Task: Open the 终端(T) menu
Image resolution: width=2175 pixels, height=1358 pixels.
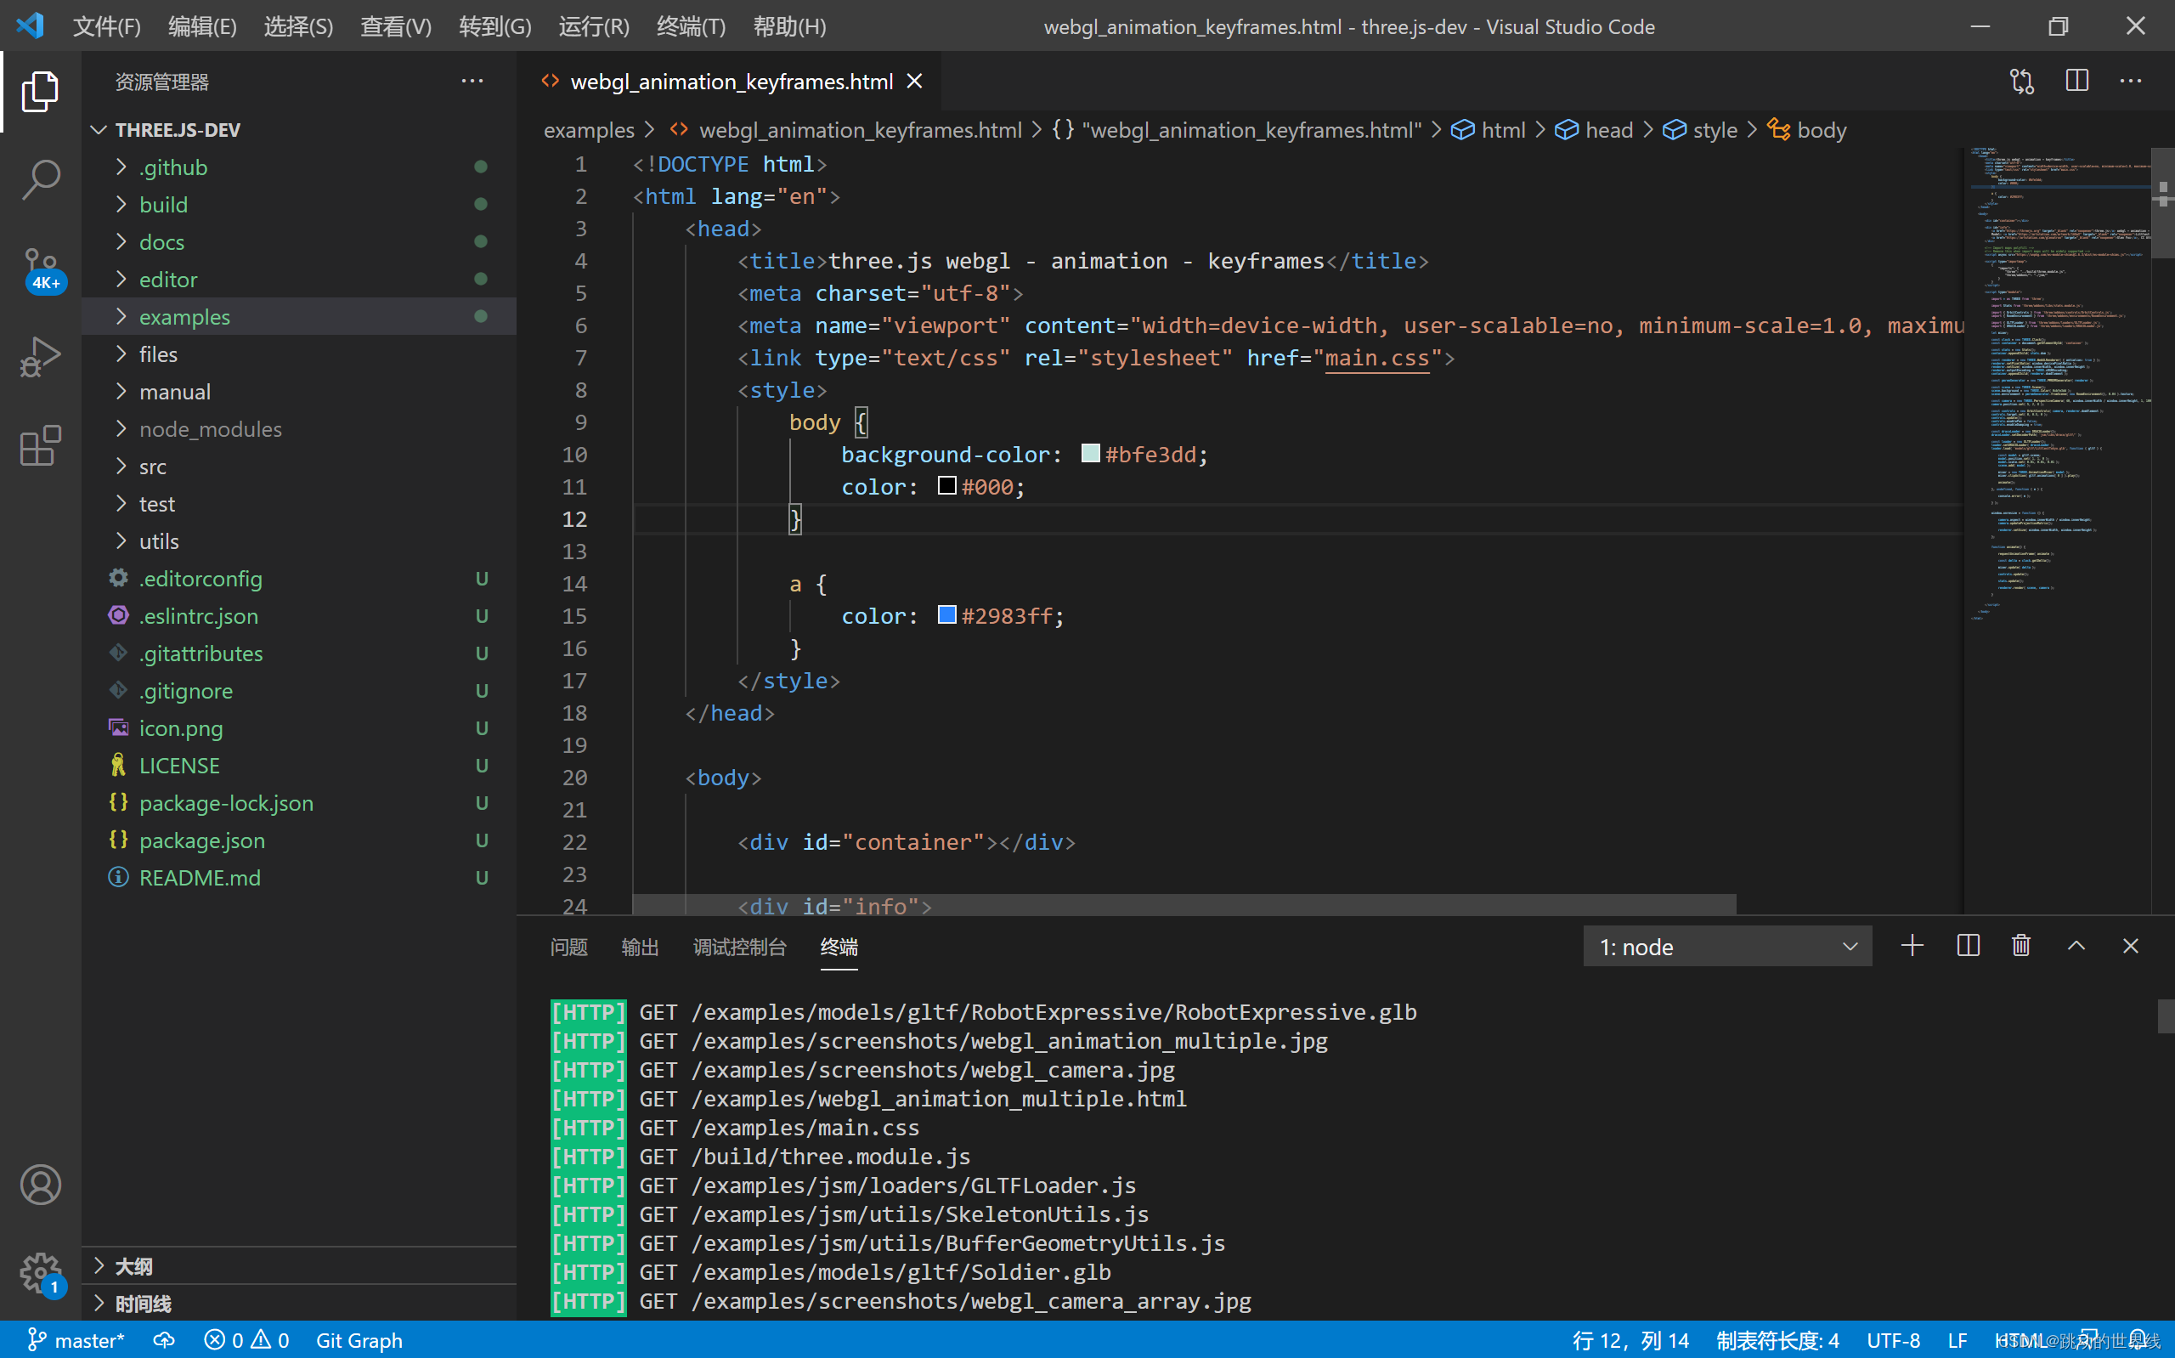Action: (x=690, y=26)
